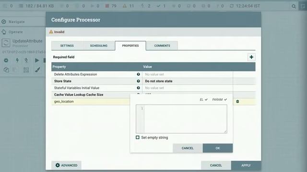Click the refresh icon beside 12:24:04 IST
Screen dimensions: 307x172
(x=232, y=6)
